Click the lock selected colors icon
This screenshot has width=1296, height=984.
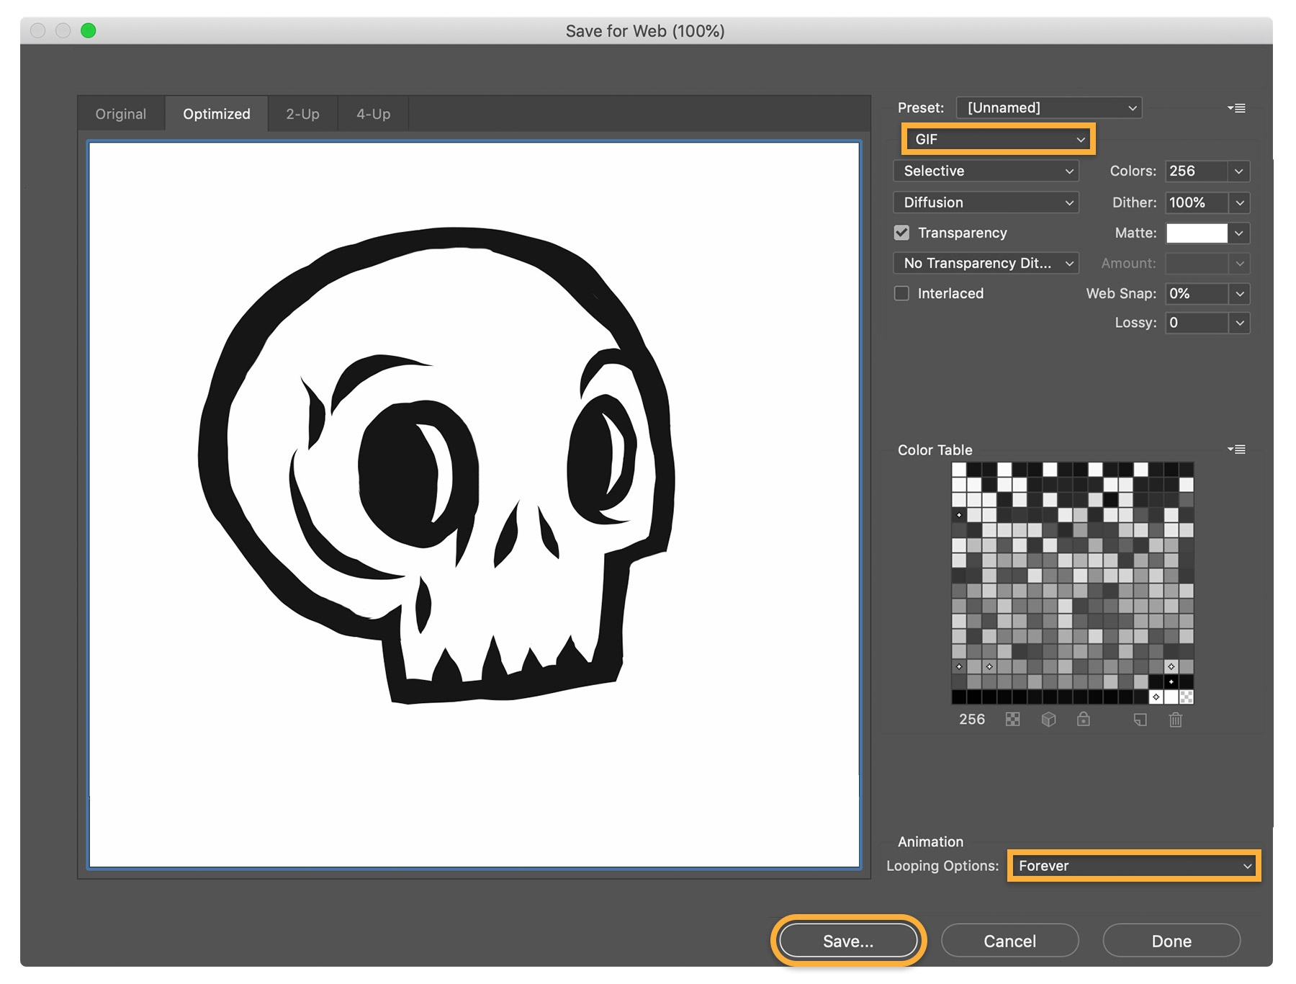click(1083, 719)
